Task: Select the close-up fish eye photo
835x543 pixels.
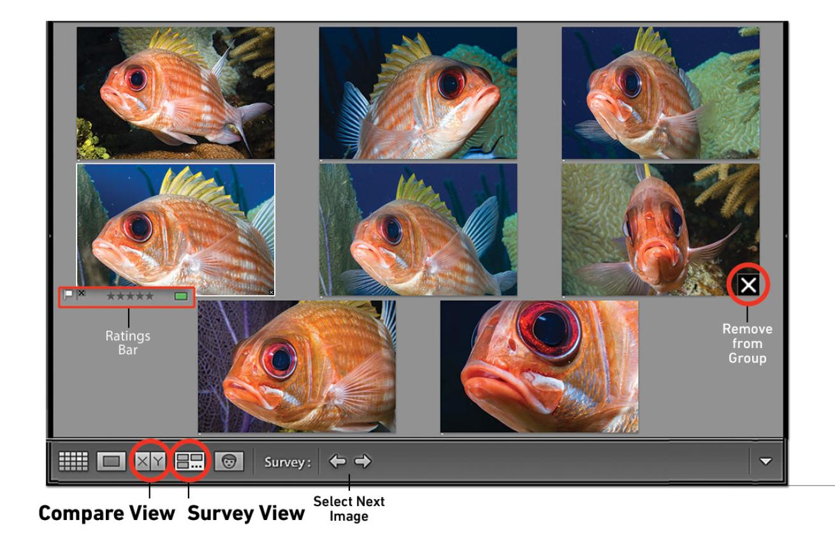Action: click(x=539, y=366)
